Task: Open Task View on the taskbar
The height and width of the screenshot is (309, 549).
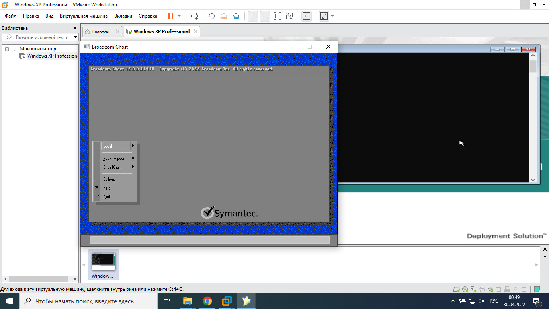Action: pos(167,301)
